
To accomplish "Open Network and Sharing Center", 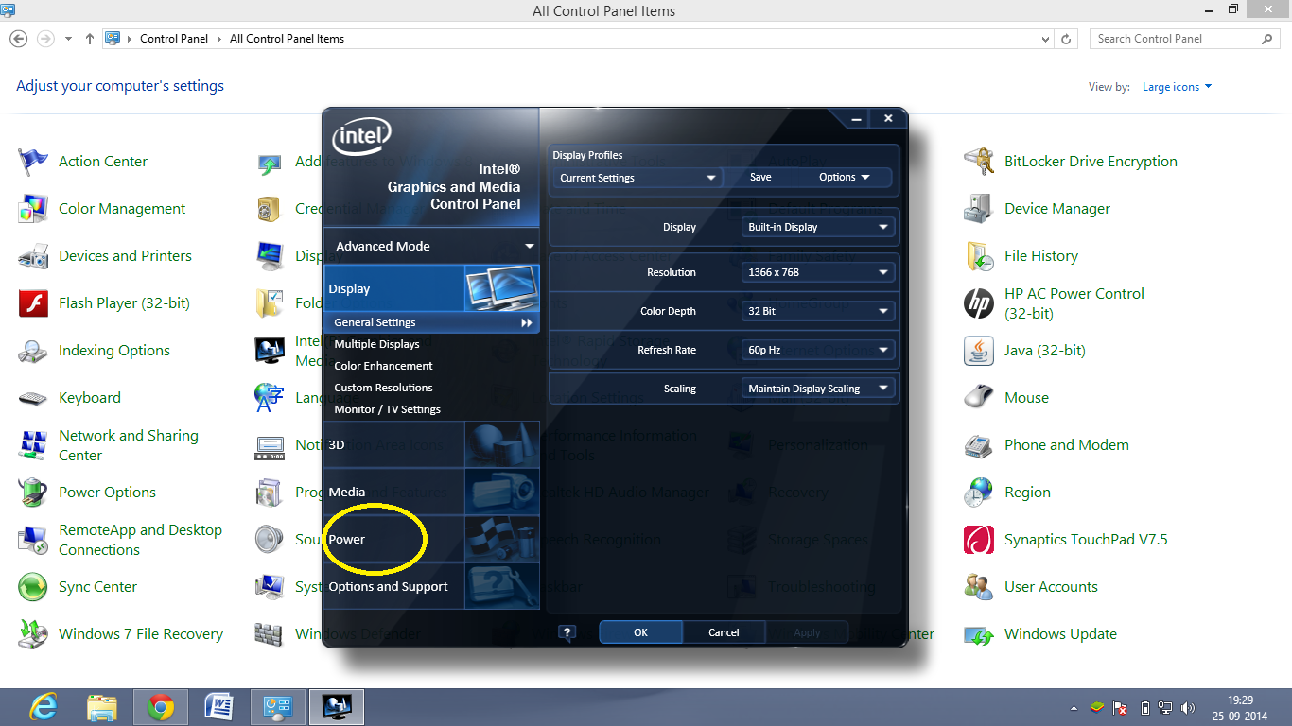I will (109, 445).
